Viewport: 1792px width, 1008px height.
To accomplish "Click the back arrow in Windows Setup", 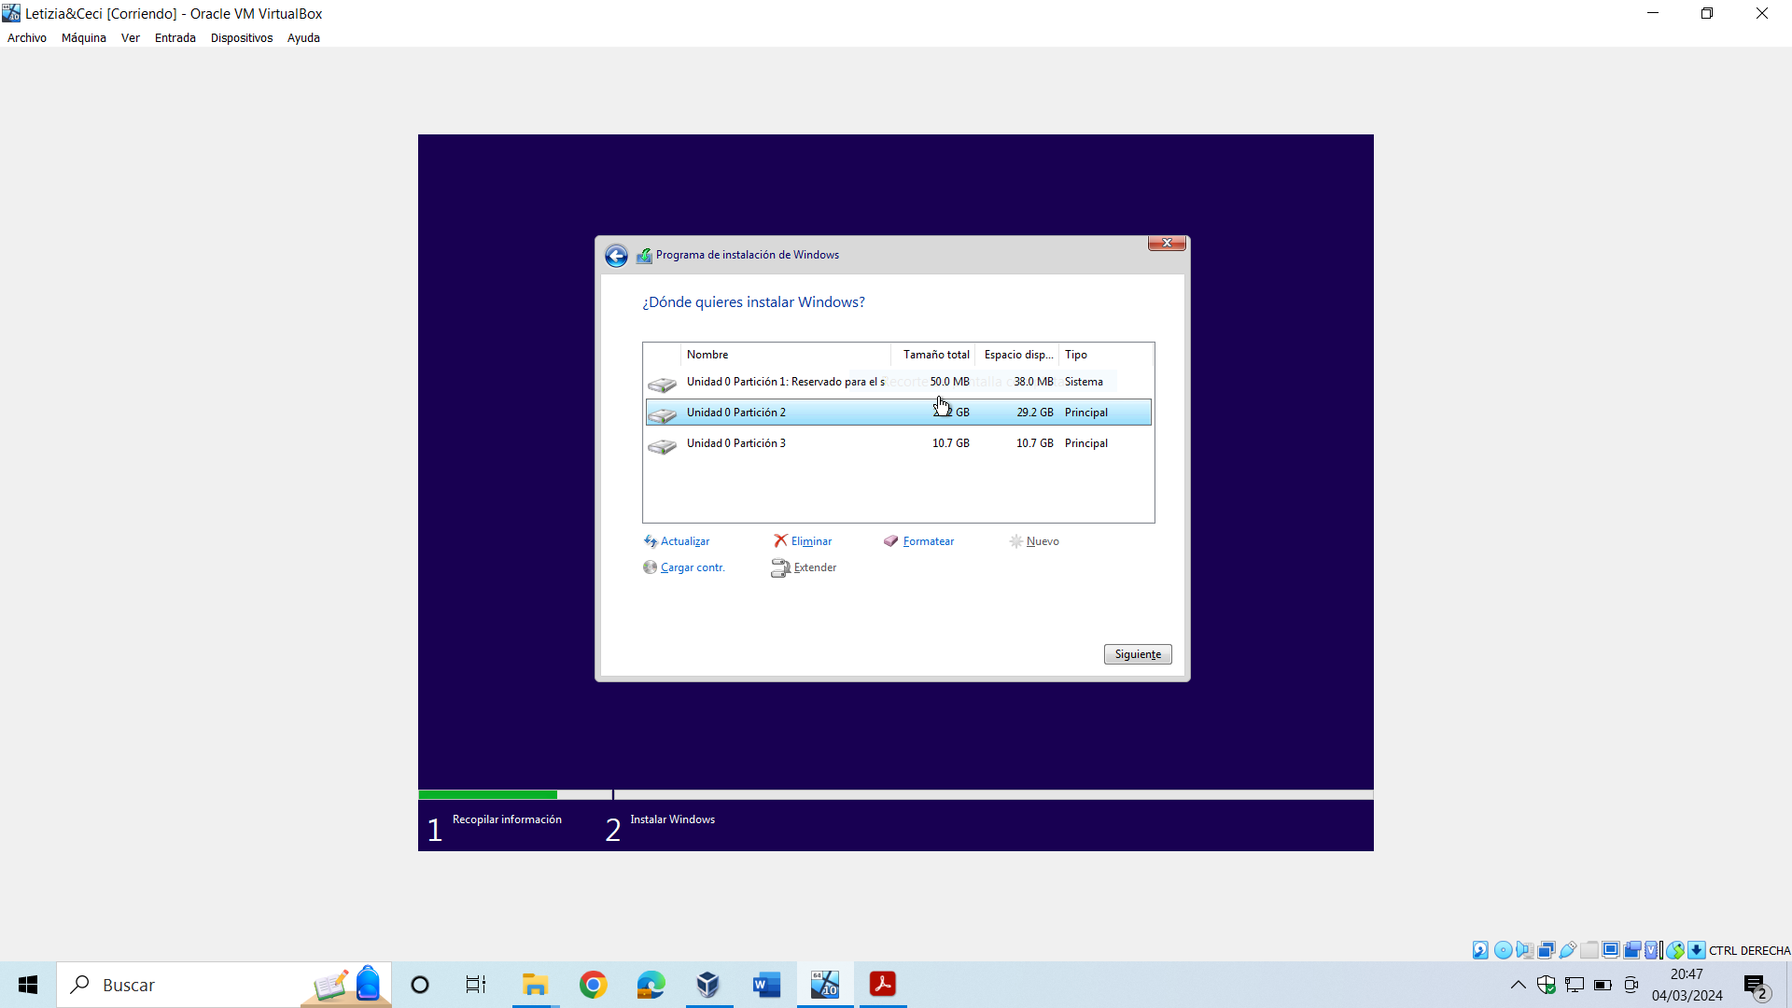I will (616, 256).
